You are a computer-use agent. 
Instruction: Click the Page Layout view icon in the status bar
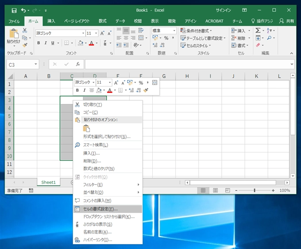216,190
